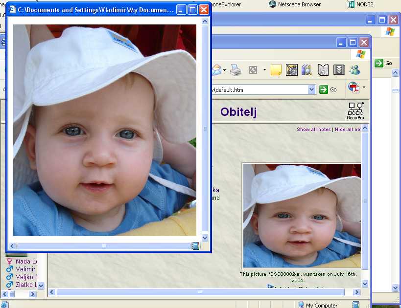The height and width of the screenshot is (308, 401).
Task: Click the GenoPro logo icon
Action: [355, 111]
